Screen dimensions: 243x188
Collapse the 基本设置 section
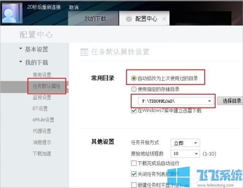click(x=21, y=49)
